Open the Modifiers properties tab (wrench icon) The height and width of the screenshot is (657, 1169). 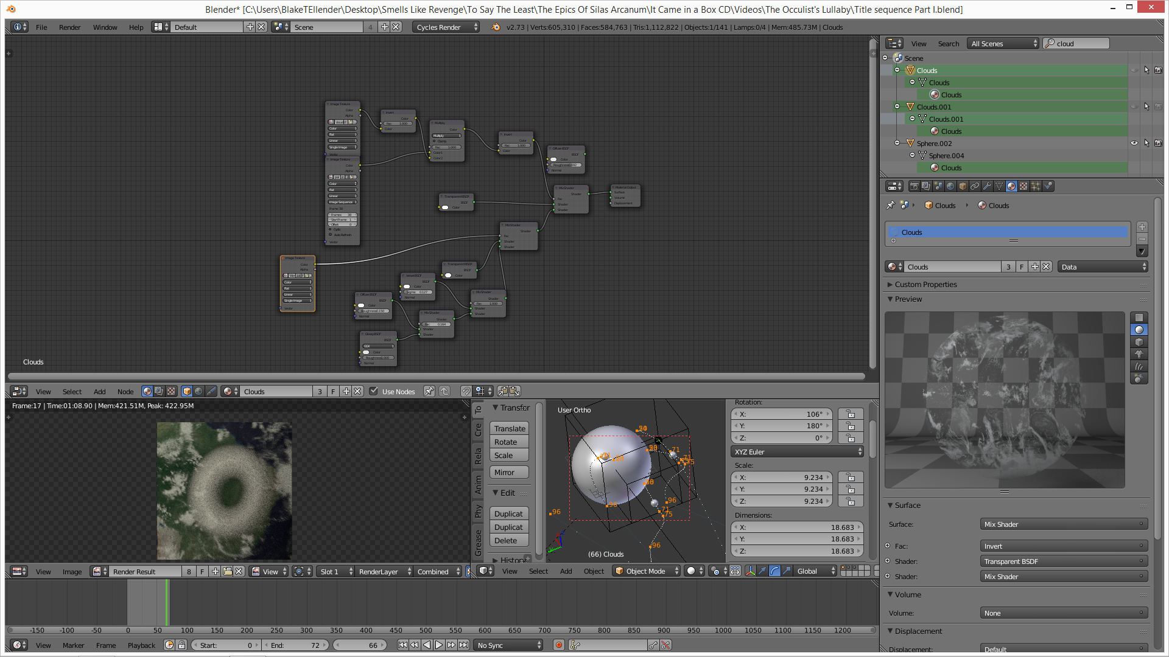click(x=987, y=186)
